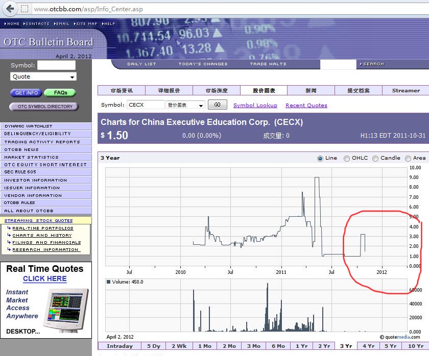Go to TRADE HALTS menu item
This screenshot has width=429, height=356.
click(268, 64)
